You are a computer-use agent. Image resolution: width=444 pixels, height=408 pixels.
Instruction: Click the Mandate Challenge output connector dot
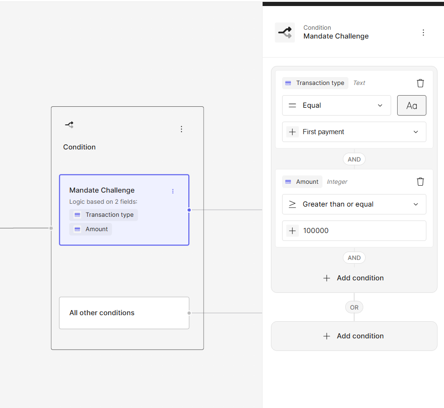coord(189,210)
